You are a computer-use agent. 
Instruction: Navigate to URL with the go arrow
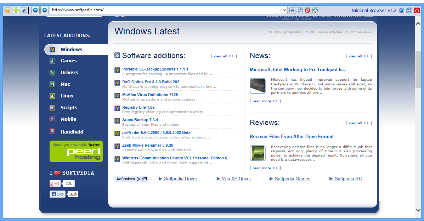pos(292,10)
